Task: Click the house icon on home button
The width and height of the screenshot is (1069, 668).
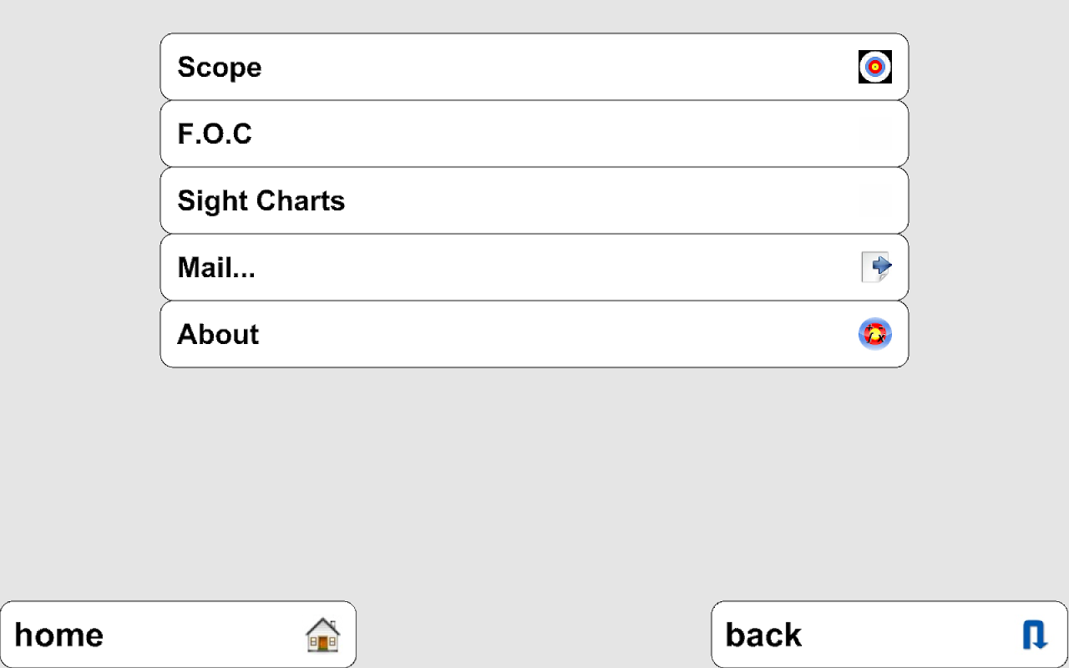Action: (322, 635)
